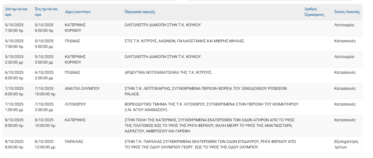Click the end time 6/10/2025 2:00:00 μμ
This screenshot has width=373, height=158.
[x=44, y=75]
